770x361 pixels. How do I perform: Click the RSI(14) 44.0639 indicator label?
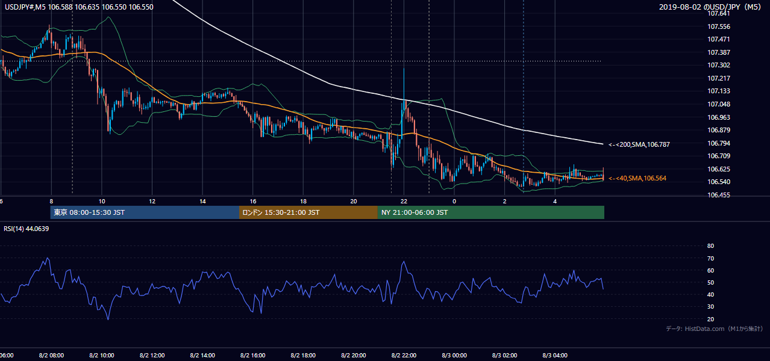(x=27, y=229)
